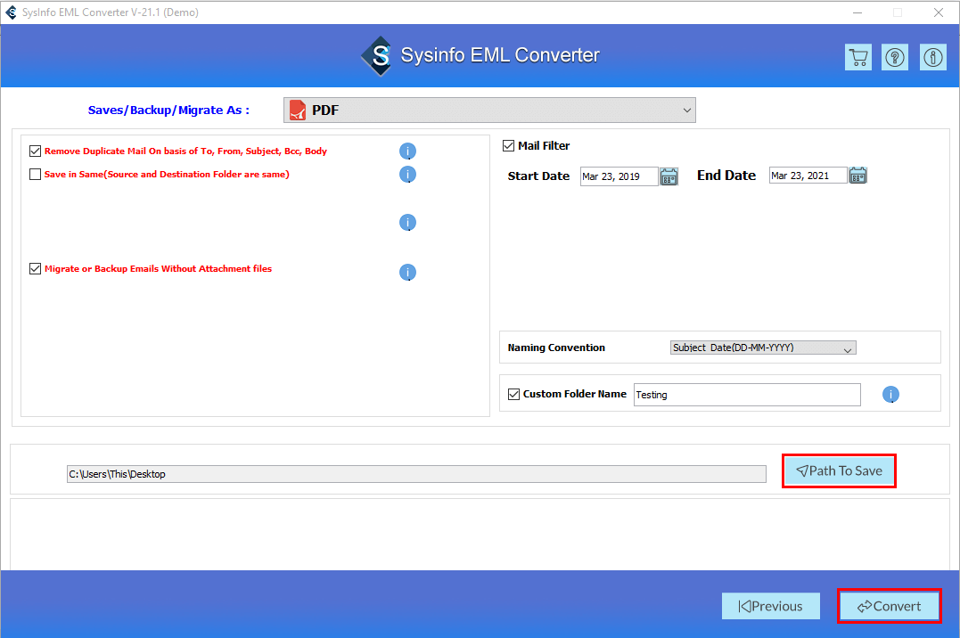Open Start Date calendar picker
The image size is (960, 638).
[669, 176]
